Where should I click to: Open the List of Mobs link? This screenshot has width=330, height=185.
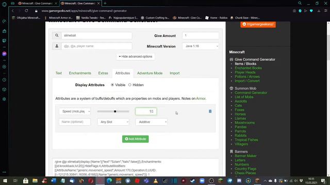[244, 97]
